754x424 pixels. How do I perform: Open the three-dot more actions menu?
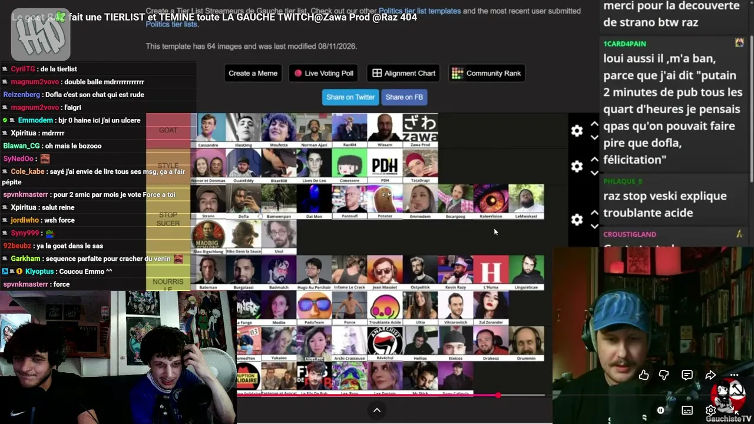point(734,375)
